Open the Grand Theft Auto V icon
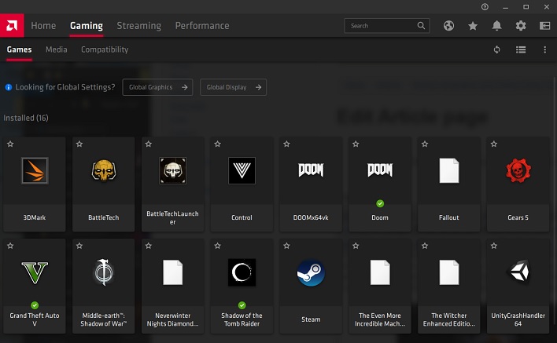 coord(35,272)
